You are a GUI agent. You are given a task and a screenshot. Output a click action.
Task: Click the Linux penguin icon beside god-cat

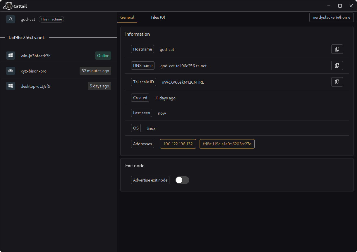(x=11, y=19)
